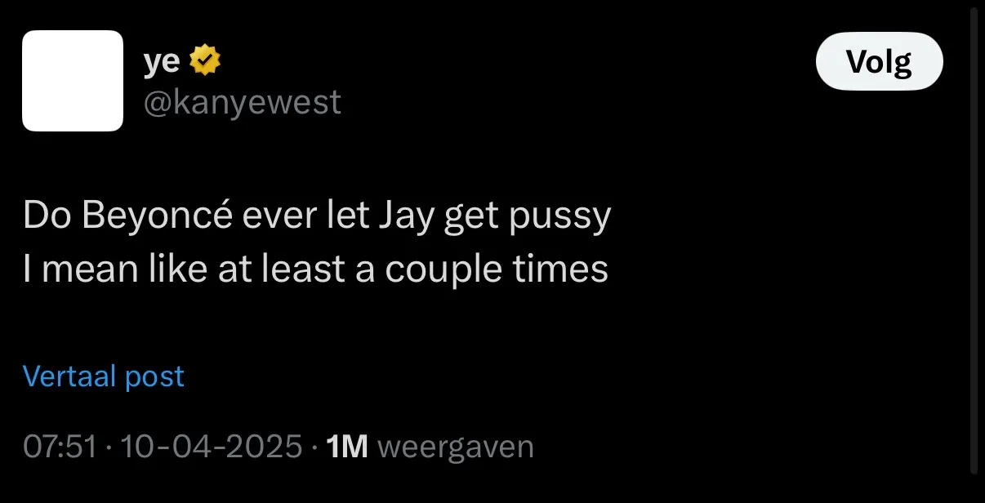Screen dimensions: 985x503
Task: Open the bold 1M view count
Action: (347, 447)
